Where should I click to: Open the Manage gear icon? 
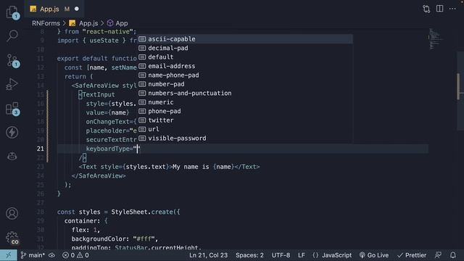(12, 237)
